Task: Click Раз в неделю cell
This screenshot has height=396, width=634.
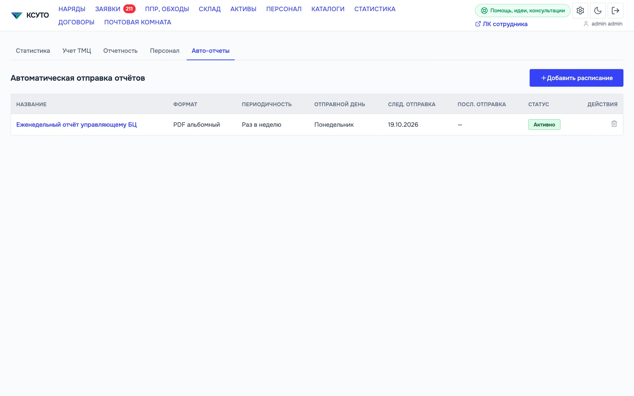Action: point(262,125)
